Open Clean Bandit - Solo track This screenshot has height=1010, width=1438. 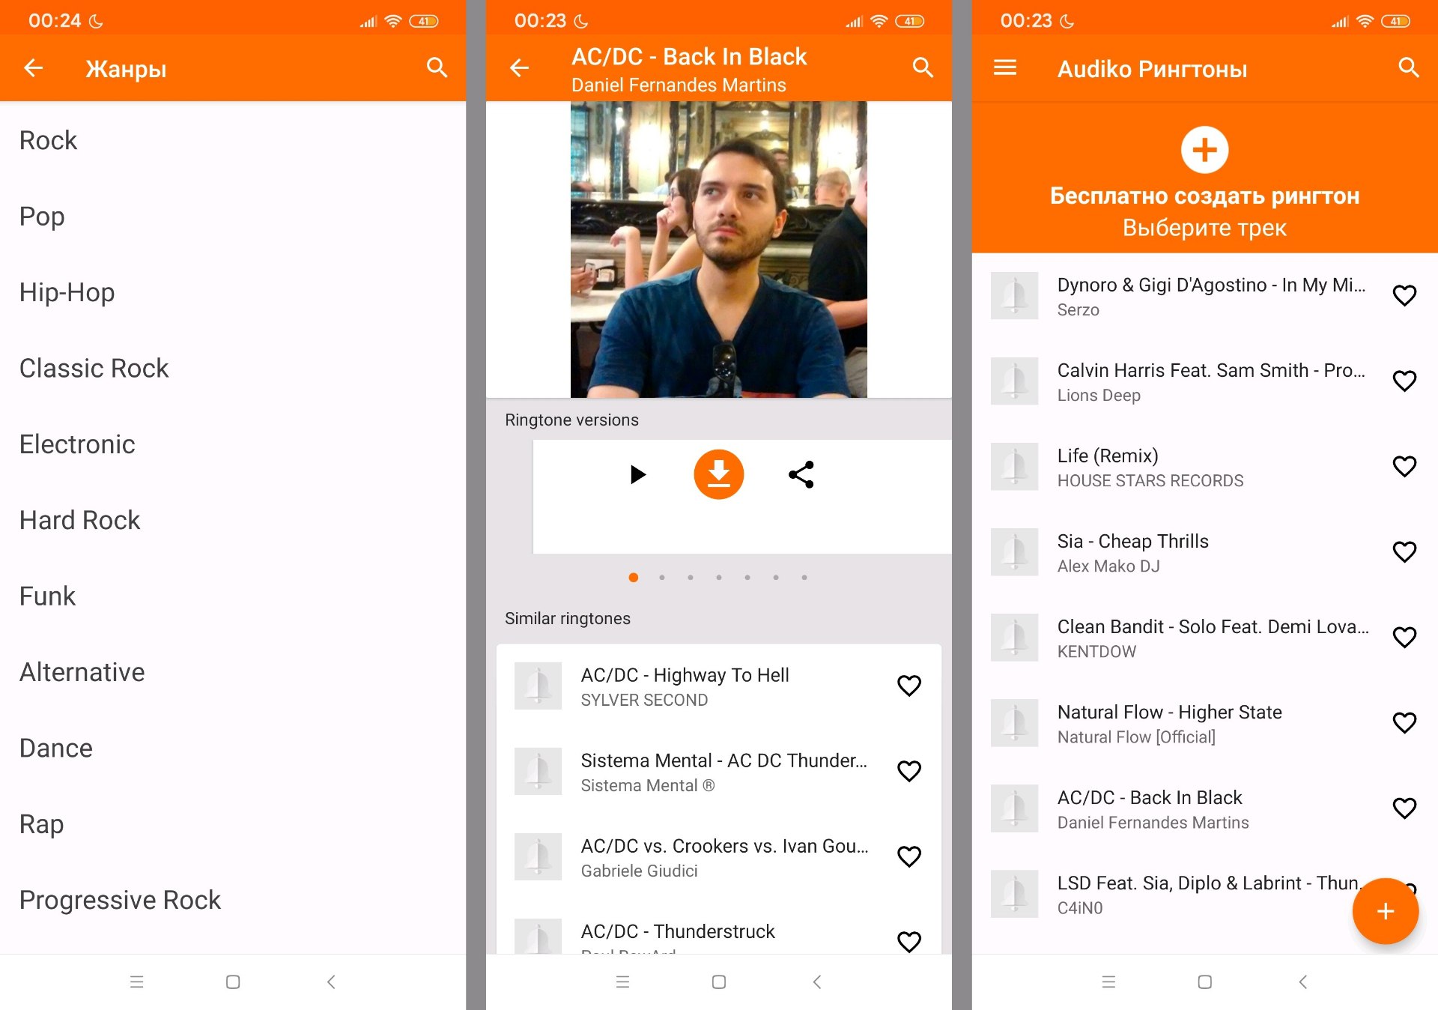[1204, 638]
